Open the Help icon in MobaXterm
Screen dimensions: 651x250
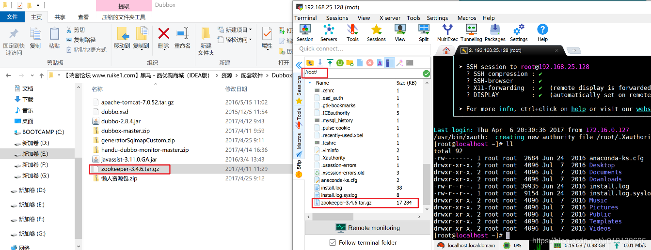click(542, 33)
